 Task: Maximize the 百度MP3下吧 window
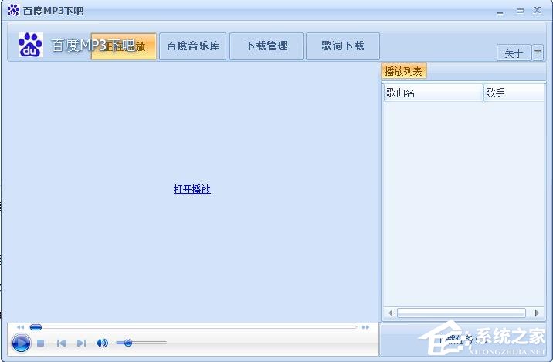point(521,11)
